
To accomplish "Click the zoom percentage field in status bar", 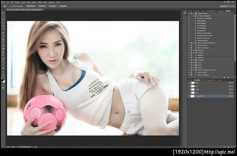I will click(9, 147).
